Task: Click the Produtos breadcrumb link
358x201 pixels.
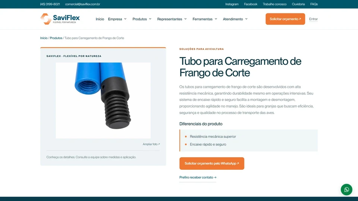Action: [56, 38]
